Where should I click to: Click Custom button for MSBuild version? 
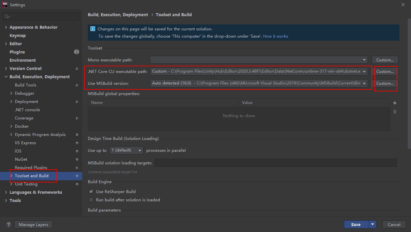pos(385,83)
